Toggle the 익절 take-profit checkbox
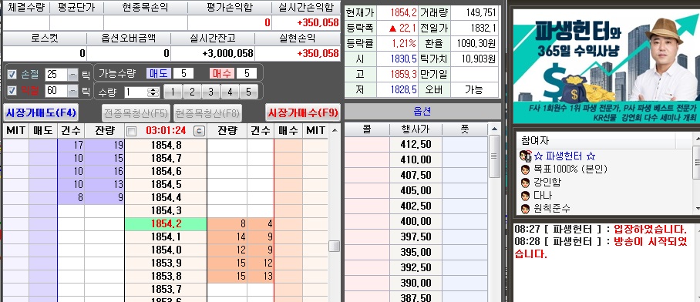The height and width of the screenshot is (302, 700). (12, 91)
